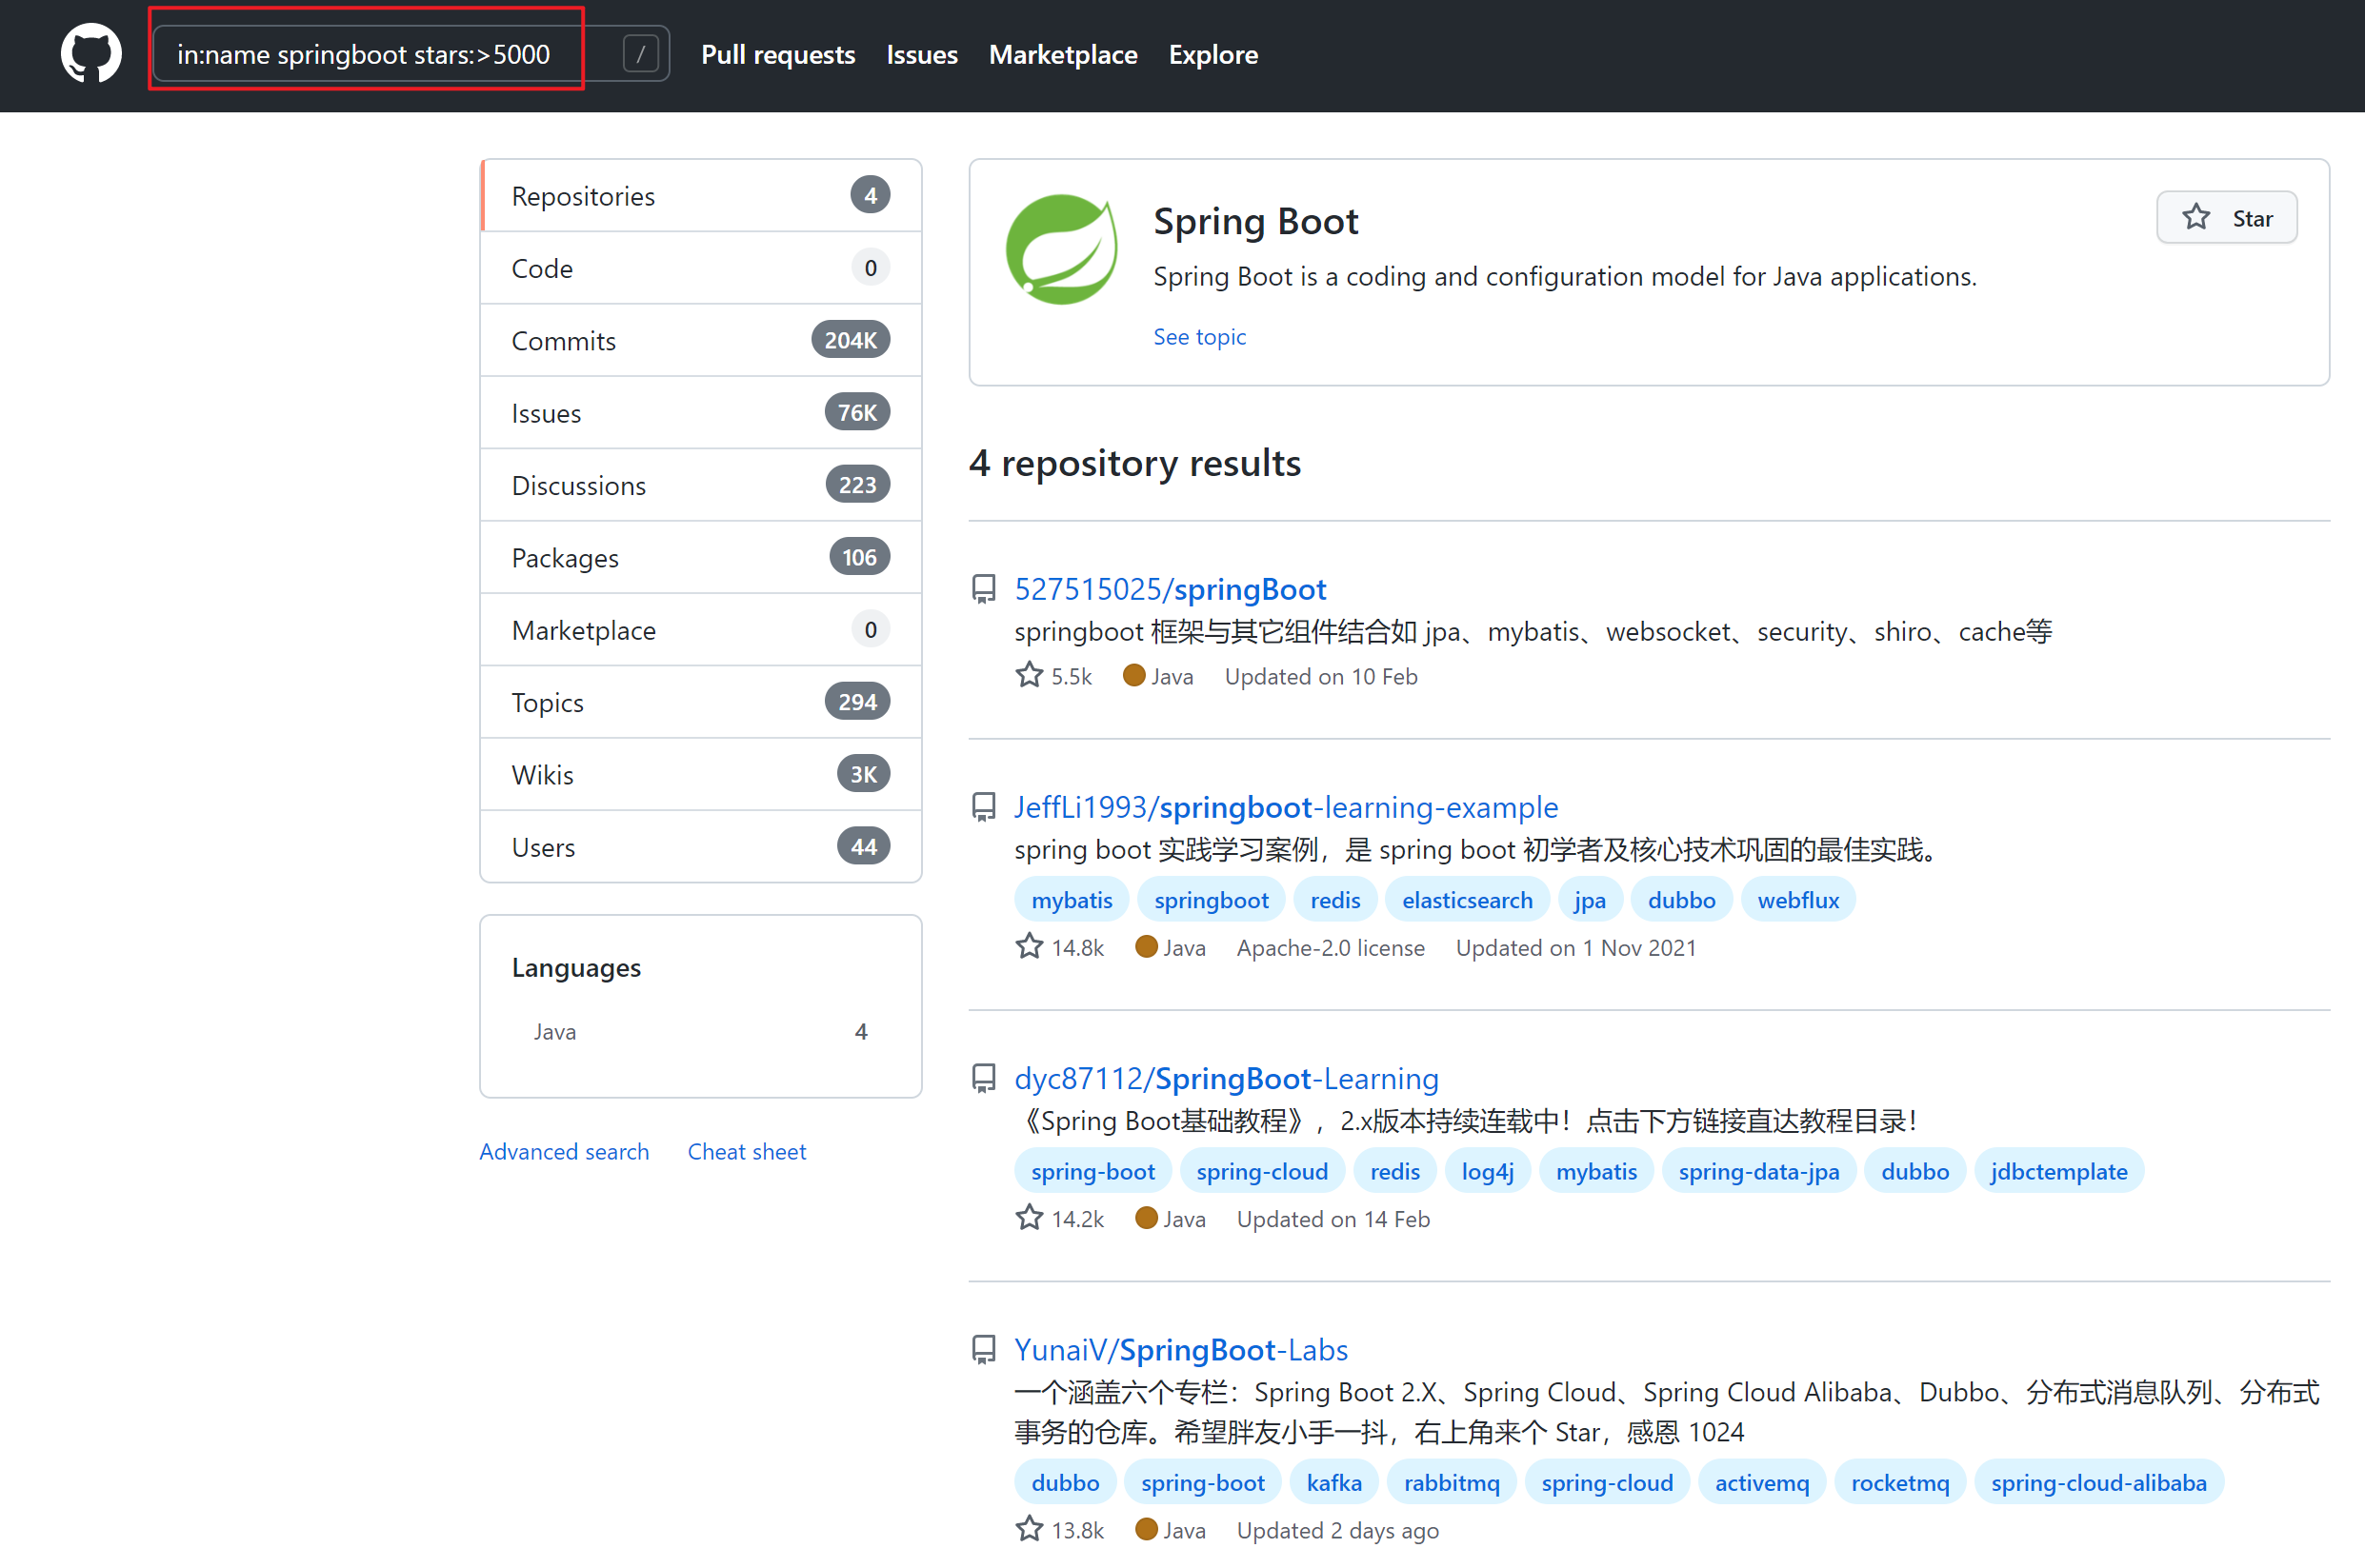Viewport: 2365px width, 1568px height.
Task: Open the Explore menu
Action: pyautogui.click(x=1213, y=55)
